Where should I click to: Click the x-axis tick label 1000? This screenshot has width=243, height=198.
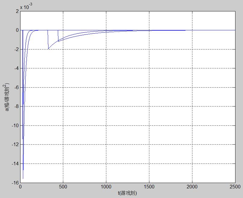click(106, 187)
